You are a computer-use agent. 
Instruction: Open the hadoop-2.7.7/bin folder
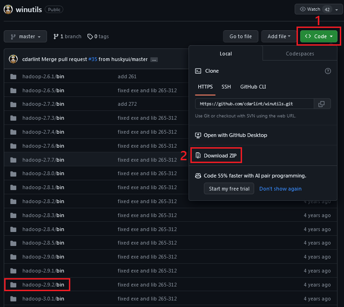pyautogui.click(x=43, y=160)
